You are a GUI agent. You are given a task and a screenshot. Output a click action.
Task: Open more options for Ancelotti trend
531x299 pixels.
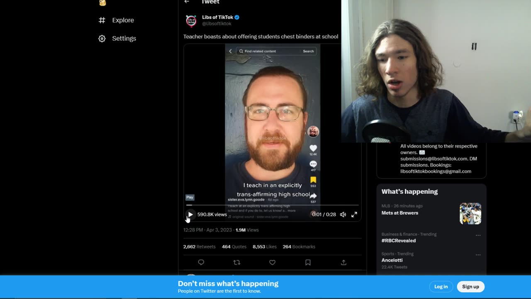pyautogui.click(x=478, y=255)
